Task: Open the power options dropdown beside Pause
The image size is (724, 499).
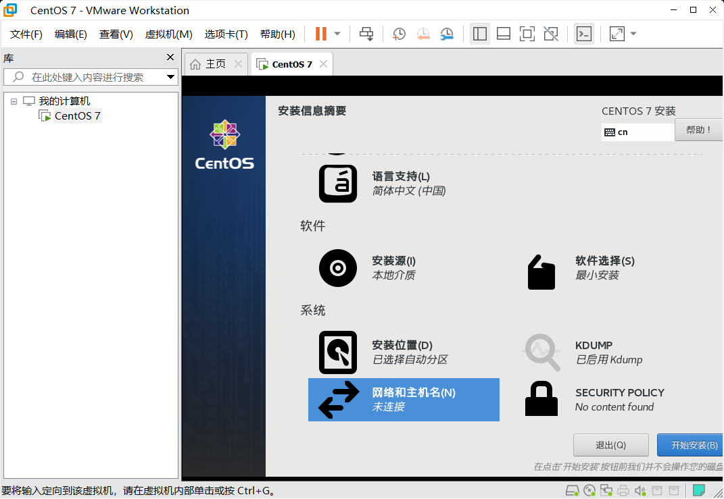Action: 337,34
